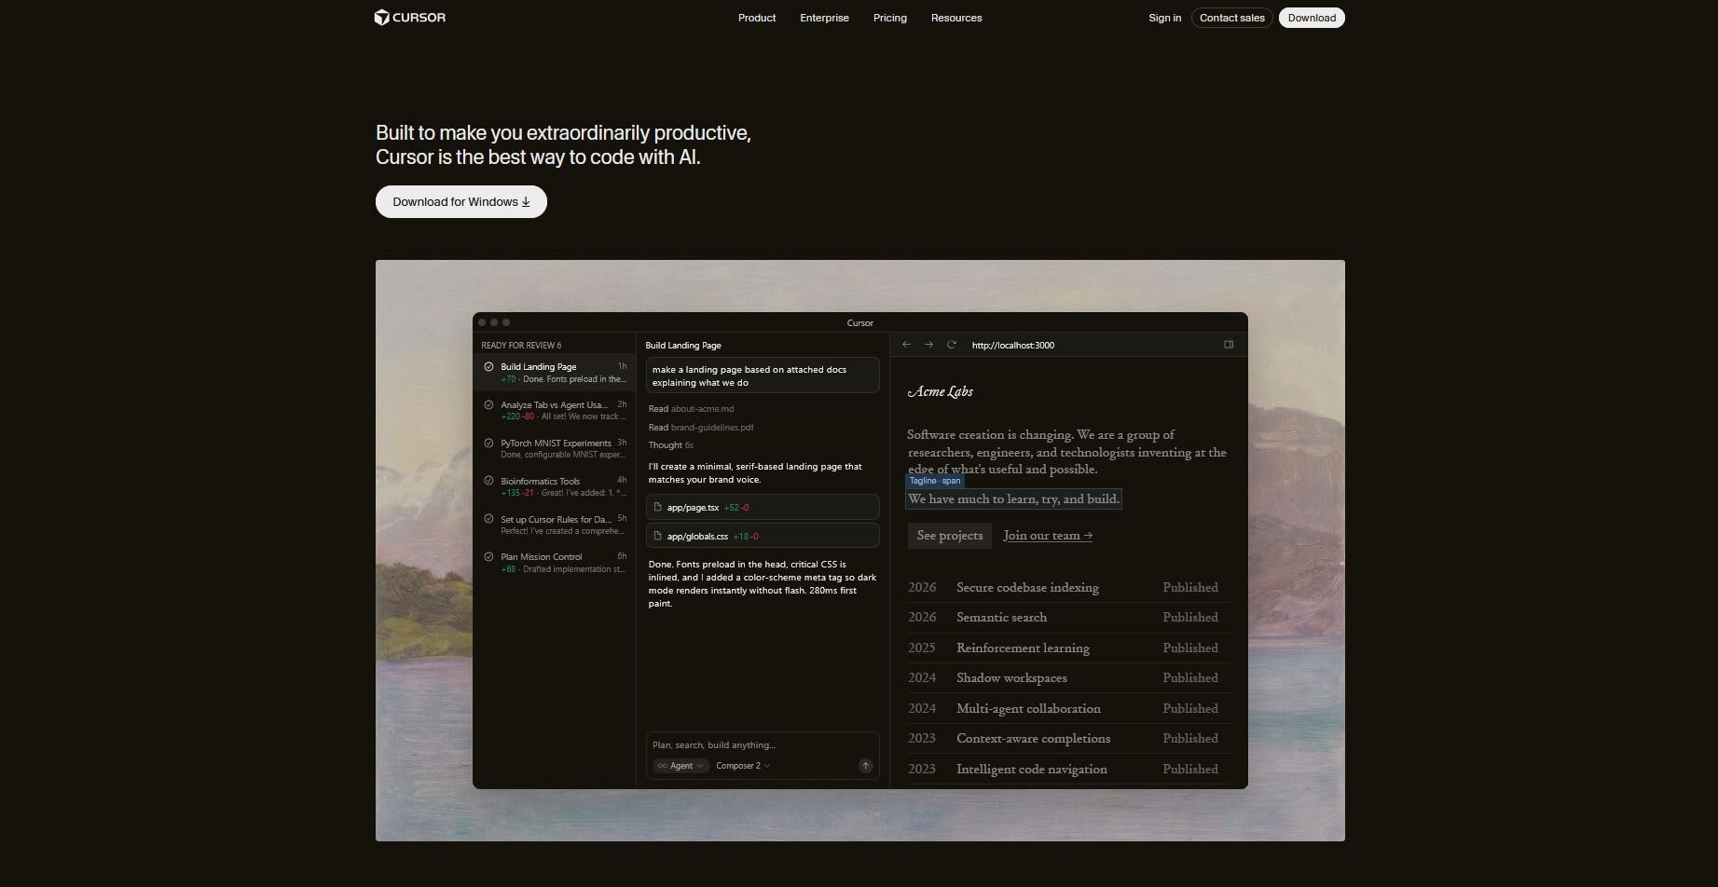The height and width of the screenshot is (887, 1718).
Task: Click Read brand-guidelines.pdf entry
Action: (x=701, y=428)
